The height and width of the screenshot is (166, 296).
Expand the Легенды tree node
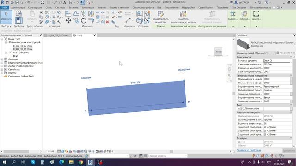click(2, 59)
